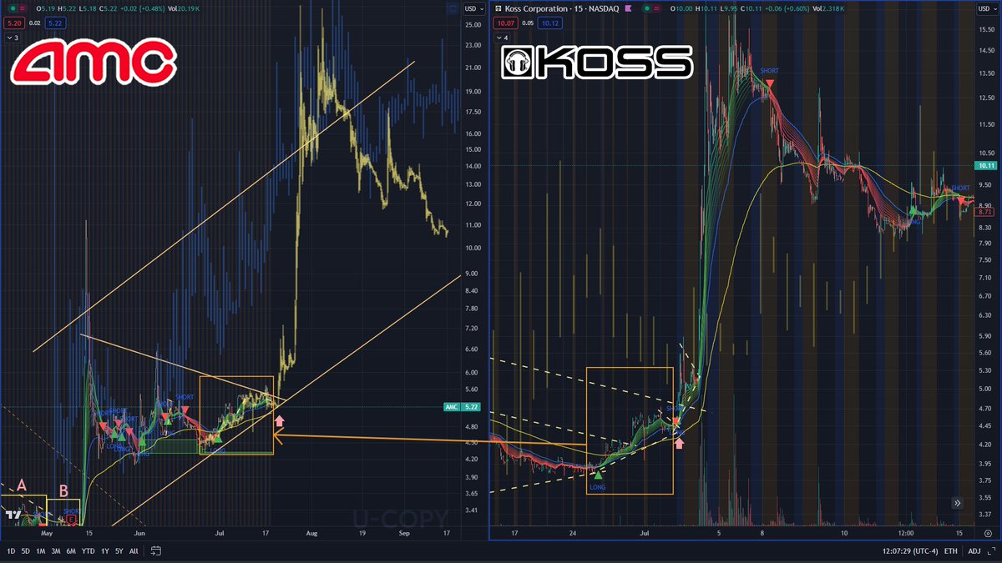Click the Koss current price label 10.11 on axis
1002x563 pixels.
point(986,166)
